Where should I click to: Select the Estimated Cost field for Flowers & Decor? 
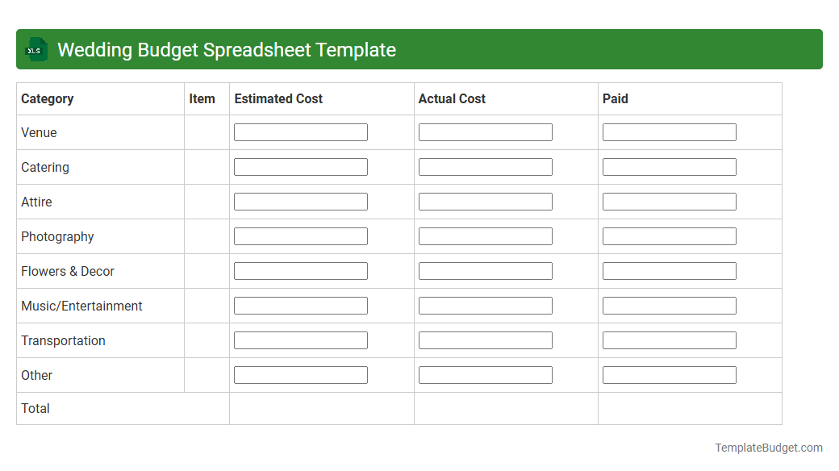click(300, 270)
